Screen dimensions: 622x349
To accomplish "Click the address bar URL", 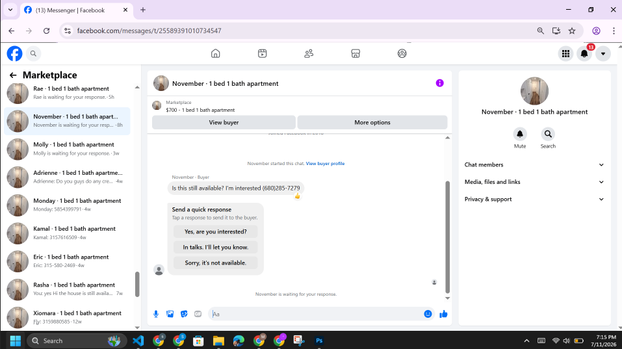I will (x=149, y=31).
